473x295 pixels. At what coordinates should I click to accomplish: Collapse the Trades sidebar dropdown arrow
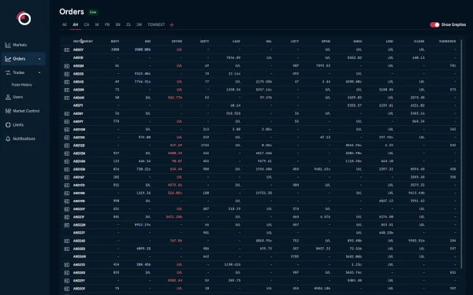click(39, 72)
